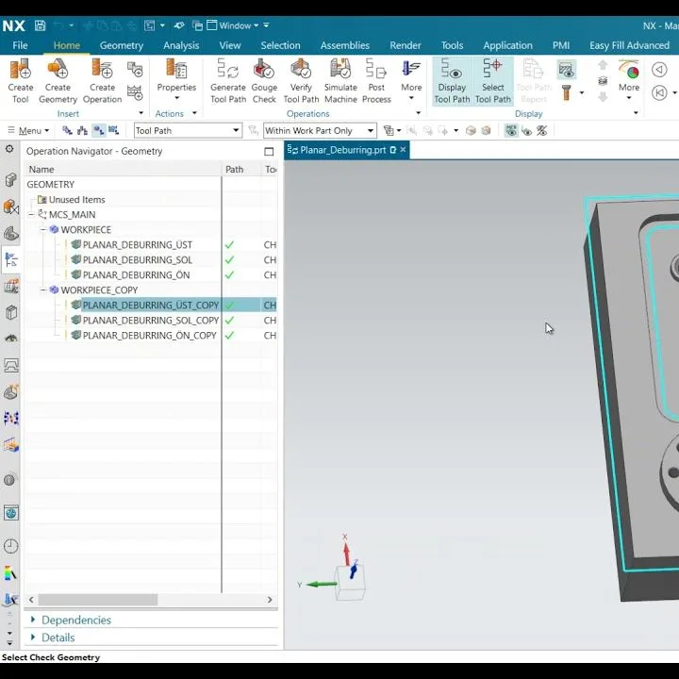
Task: Toggle the highlighted eye icon in the selection bar
Action: [511, 130]
